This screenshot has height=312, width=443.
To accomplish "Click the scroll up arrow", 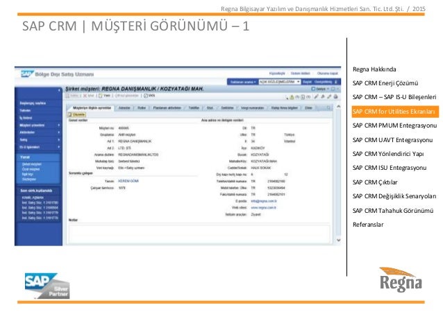I will [x=338, y=107].
